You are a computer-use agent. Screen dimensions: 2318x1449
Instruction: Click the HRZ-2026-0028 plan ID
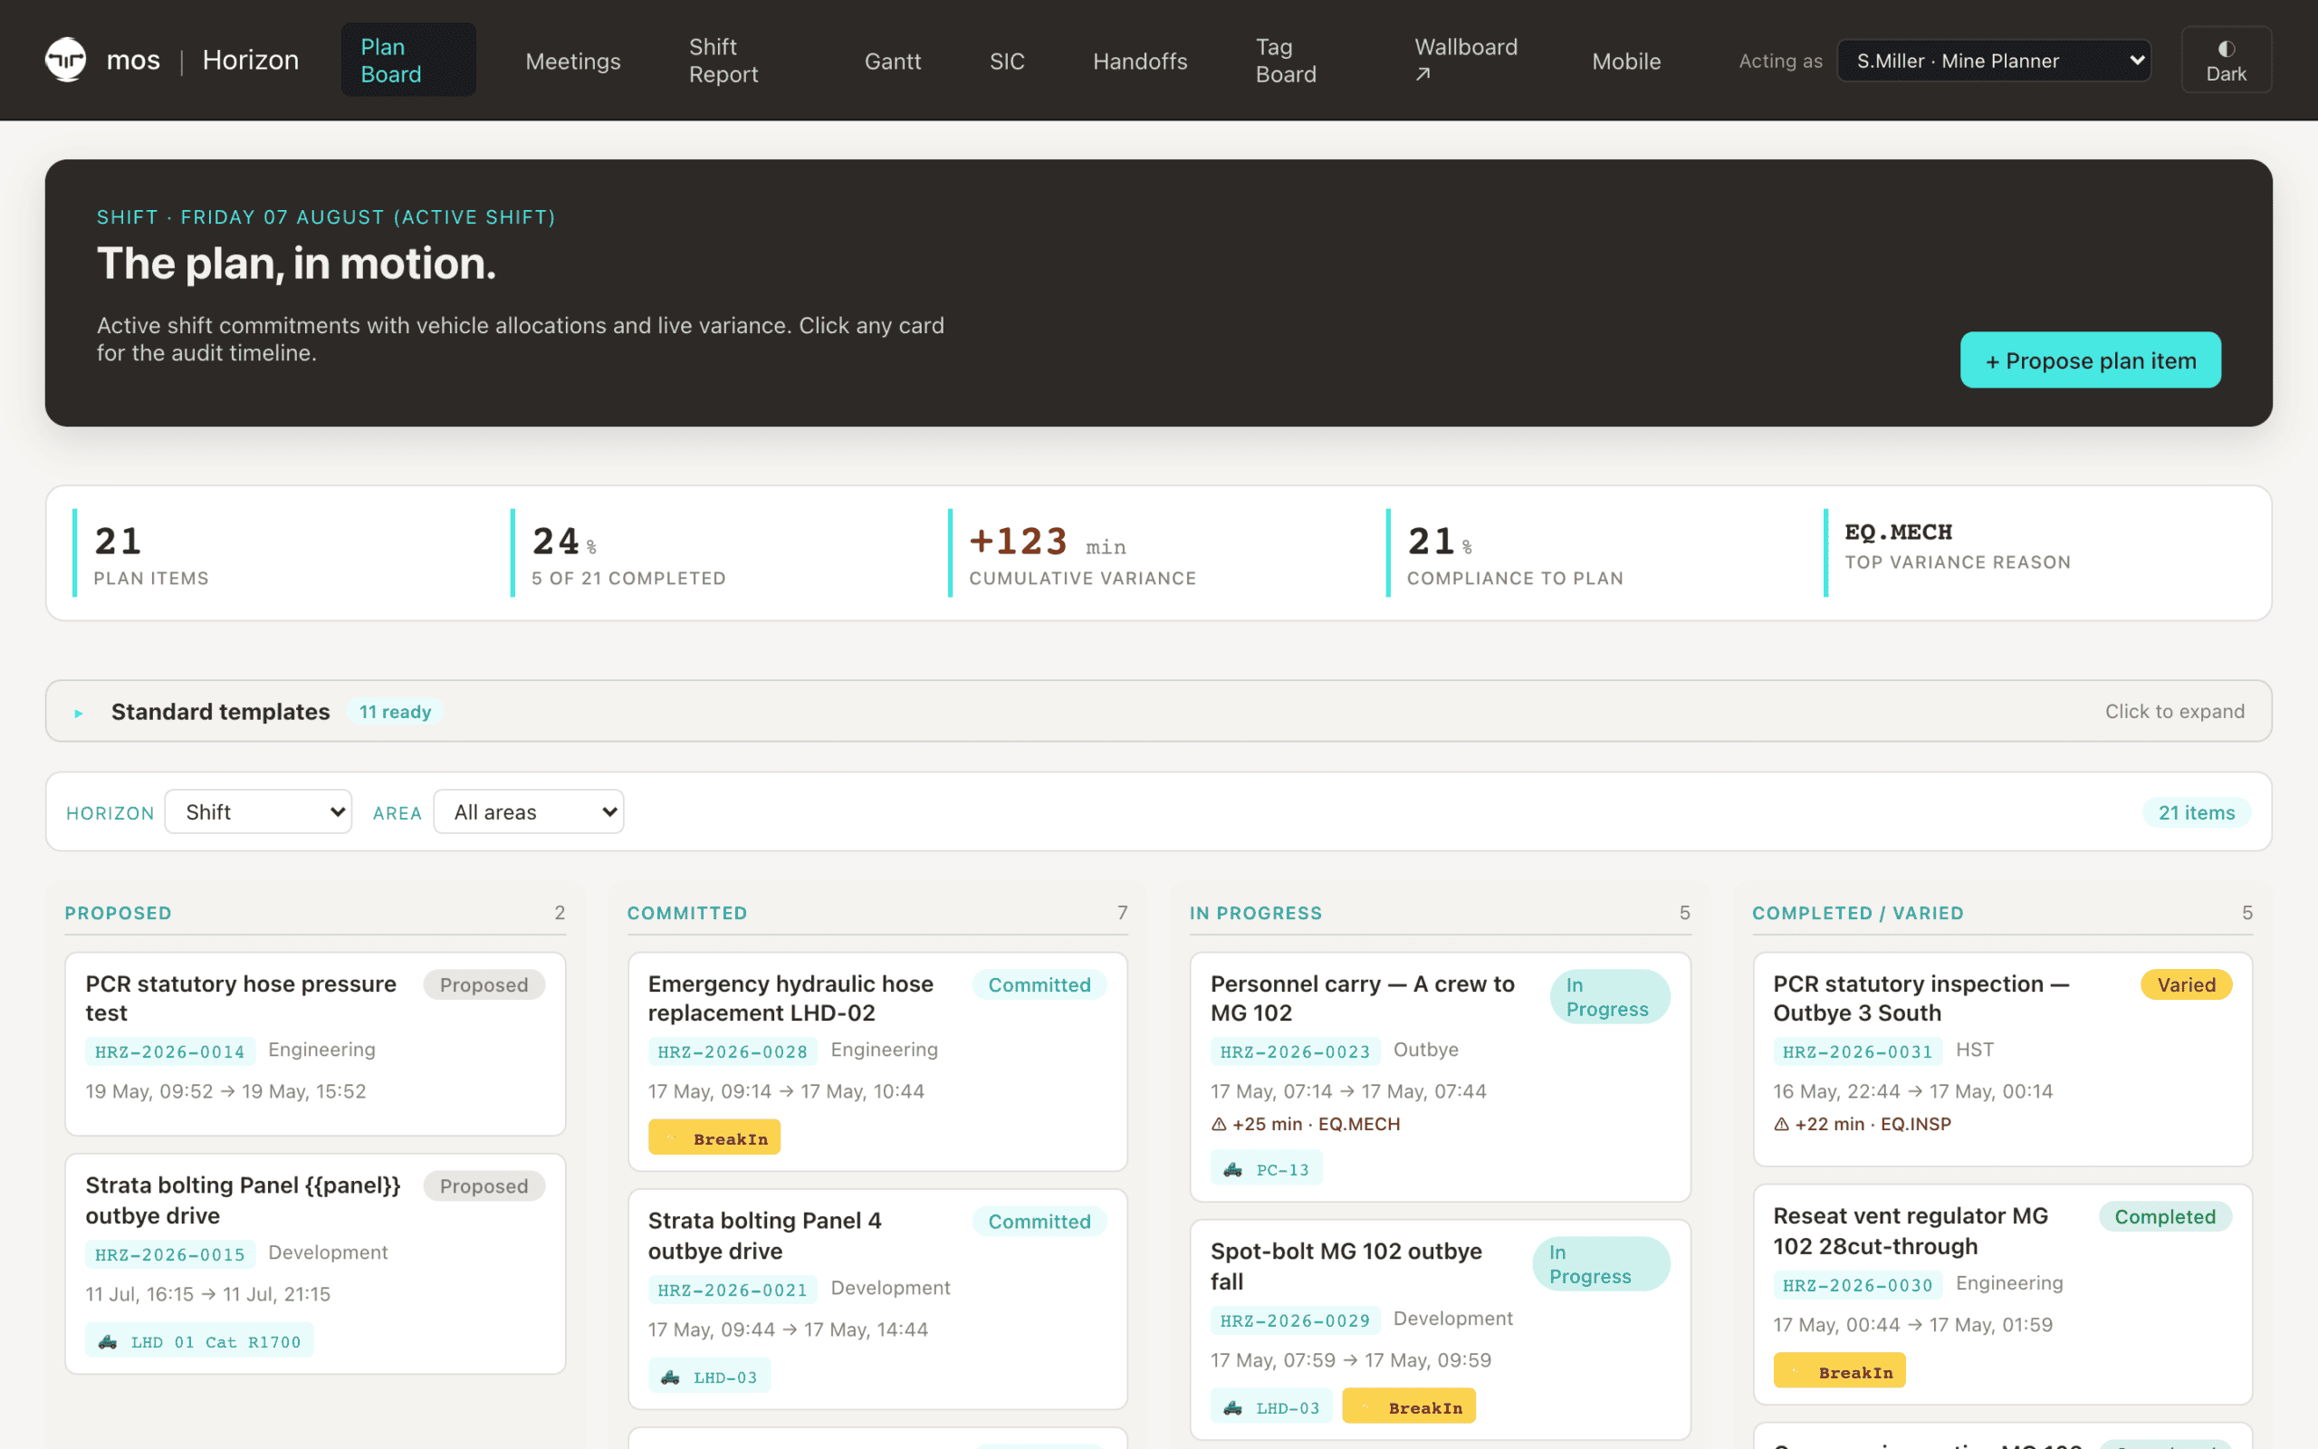click(x=733, y=1051)
